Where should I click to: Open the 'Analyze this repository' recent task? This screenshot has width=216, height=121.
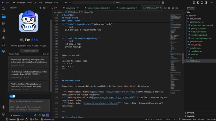tap(29, 62)
